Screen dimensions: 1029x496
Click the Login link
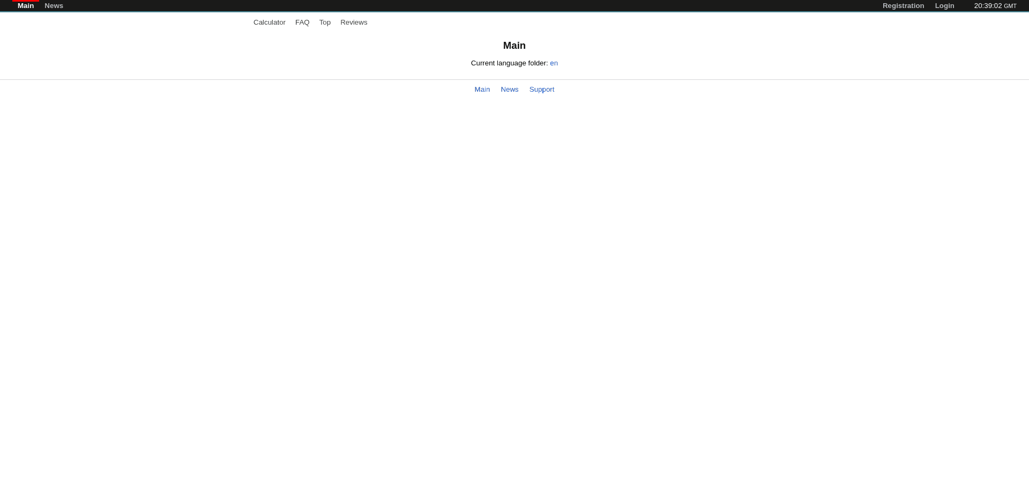[x=944, y=6]
